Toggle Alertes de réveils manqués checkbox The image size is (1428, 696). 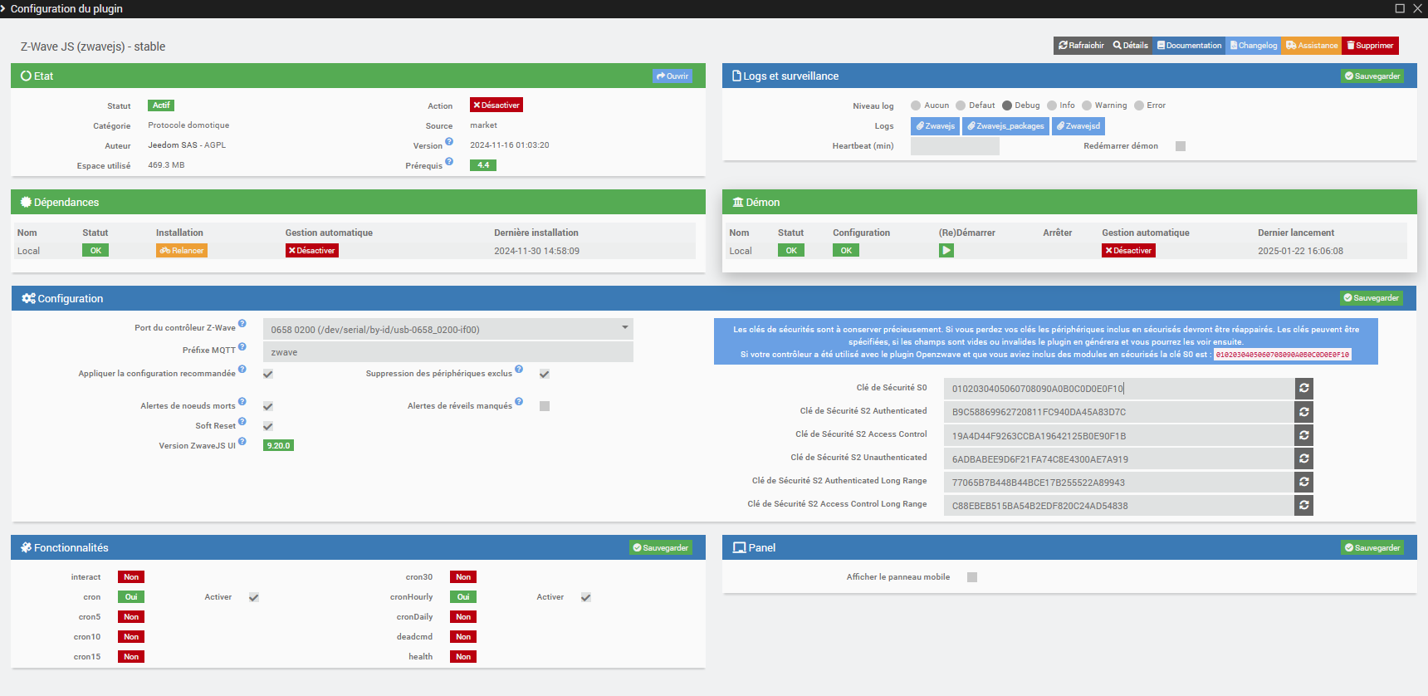pos(545,406)
